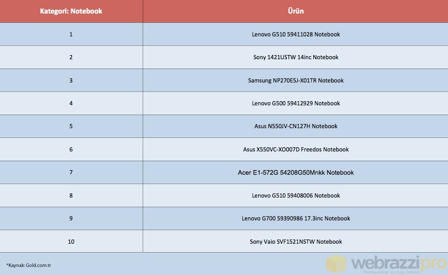448x275 pixels.
Task: Click the Asus N550JV-CN127H Notebook entry
Action: tap(296, 126)
